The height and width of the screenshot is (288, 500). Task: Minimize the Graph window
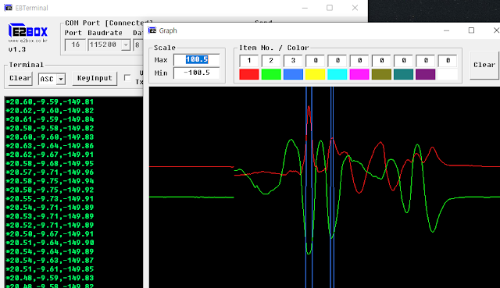click(446, 30)
